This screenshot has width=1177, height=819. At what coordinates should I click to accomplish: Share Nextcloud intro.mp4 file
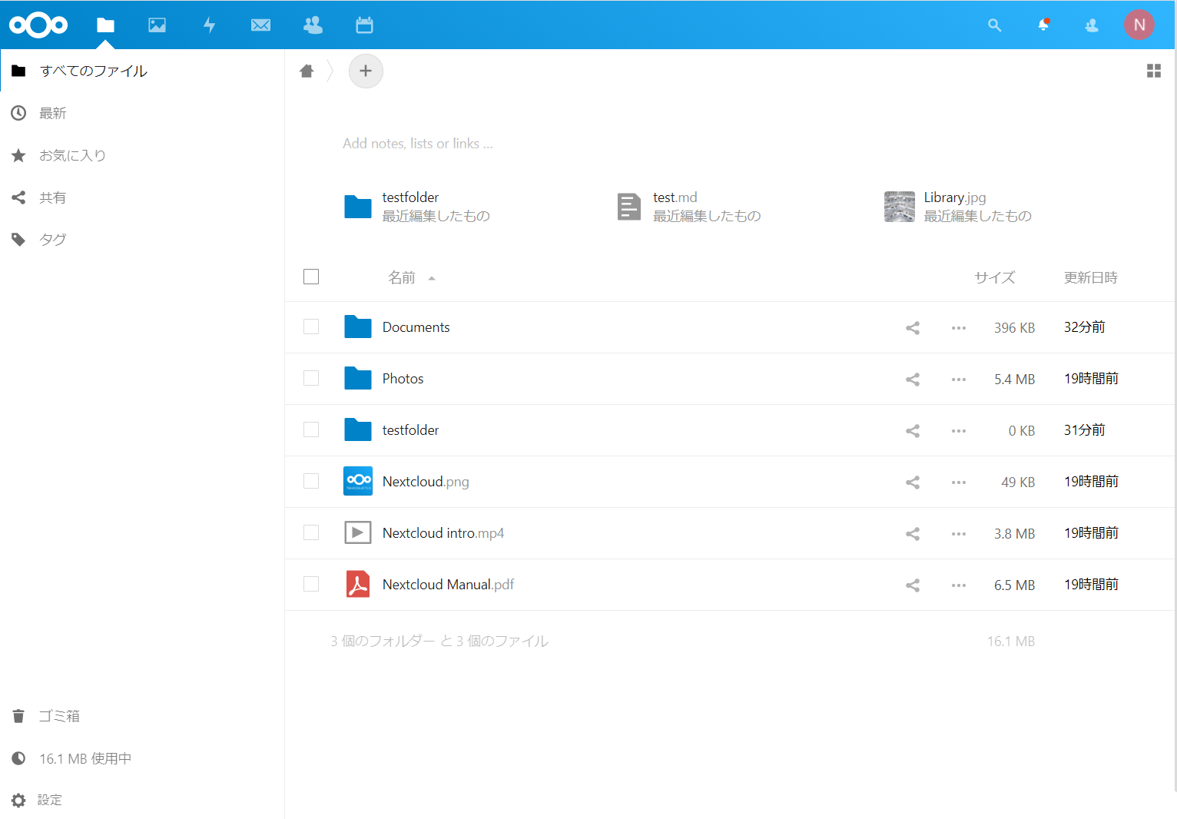tap(913, 534)
